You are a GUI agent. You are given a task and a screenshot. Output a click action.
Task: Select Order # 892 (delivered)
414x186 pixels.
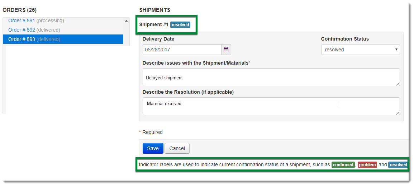pos(34,30)
